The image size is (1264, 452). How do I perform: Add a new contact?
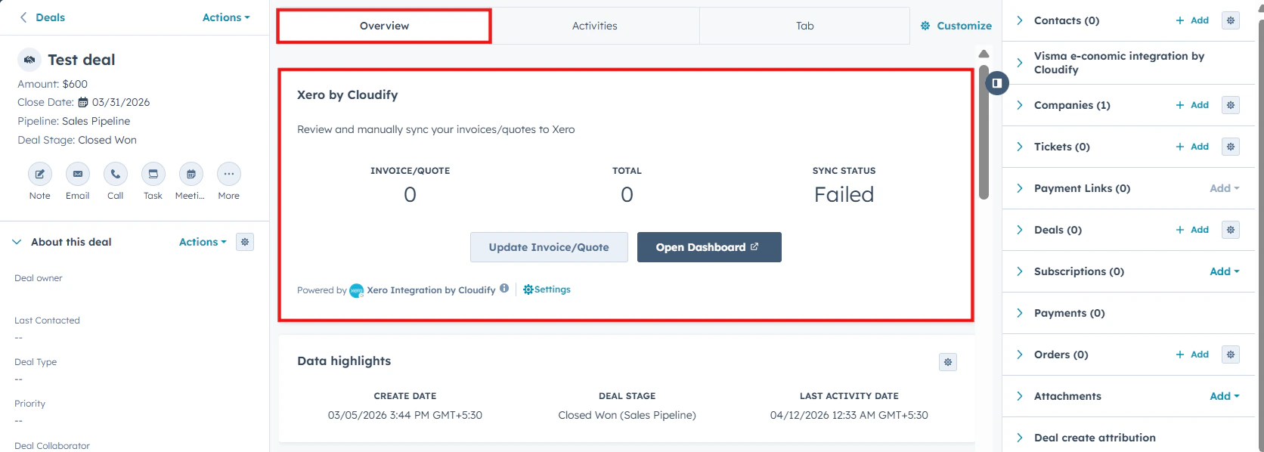pyautogui.click(x=1192, y=20)
